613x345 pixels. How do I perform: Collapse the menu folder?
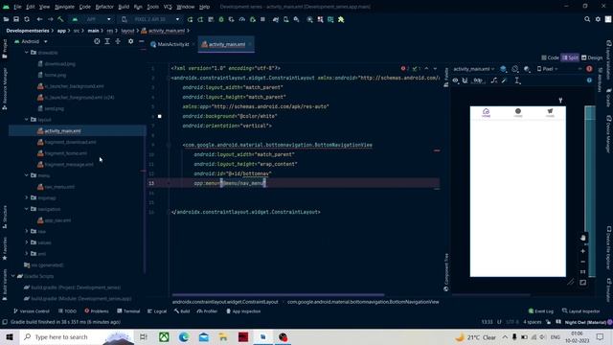(x=27, y=175)
